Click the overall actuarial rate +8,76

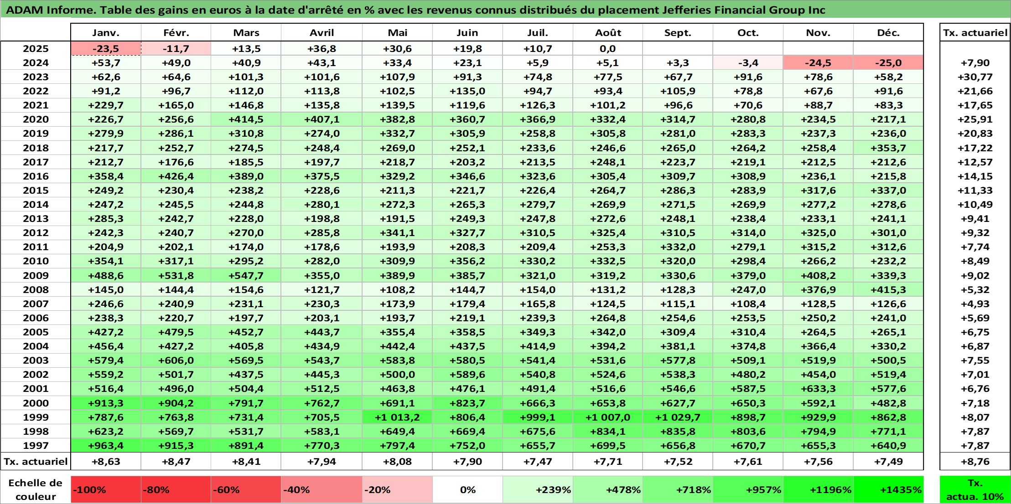click(x=975, y=461)
